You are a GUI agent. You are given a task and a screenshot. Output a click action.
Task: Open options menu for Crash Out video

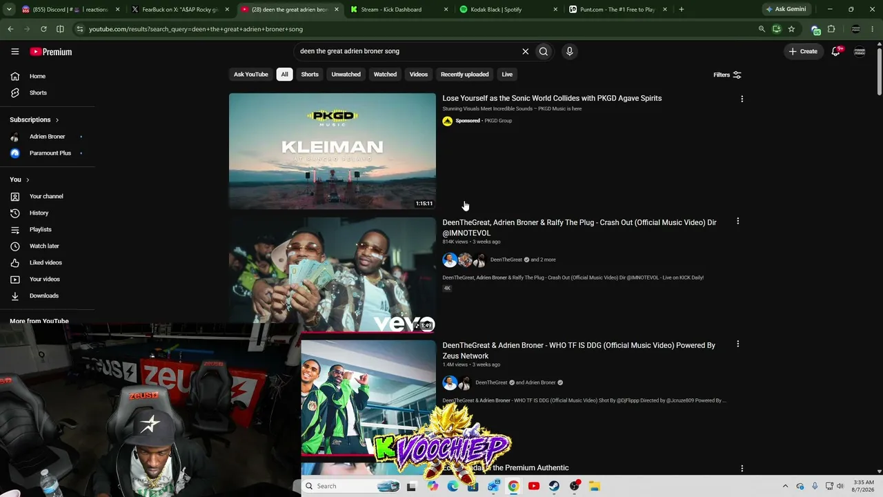[737, 221]
